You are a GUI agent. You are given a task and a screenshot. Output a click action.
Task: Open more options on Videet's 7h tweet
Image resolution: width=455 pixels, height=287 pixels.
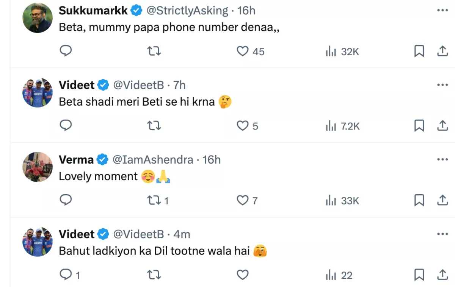pos(442,85)
